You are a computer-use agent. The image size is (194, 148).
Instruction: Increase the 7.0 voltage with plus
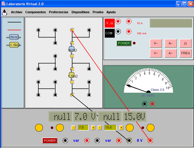click(x=93, y=127)
